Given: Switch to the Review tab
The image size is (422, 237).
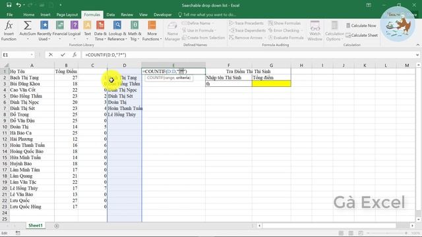Looking at the screenshot, I should click(x=127, y=14).
